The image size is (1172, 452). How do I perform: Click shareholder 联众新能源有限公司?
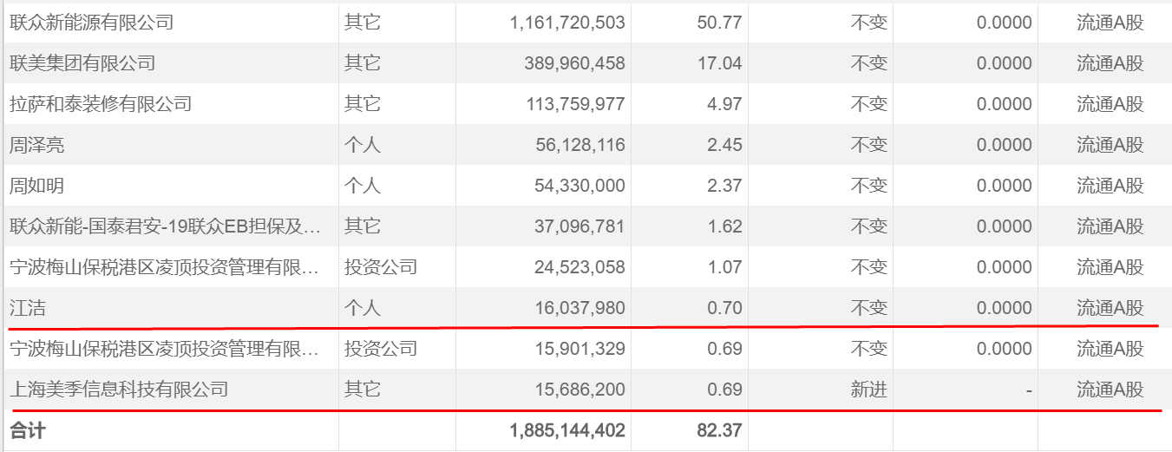click(92, 23)
